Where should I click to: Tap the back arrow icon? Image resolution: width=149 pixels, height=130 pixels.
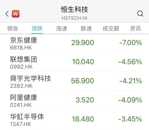coord(7,14)
